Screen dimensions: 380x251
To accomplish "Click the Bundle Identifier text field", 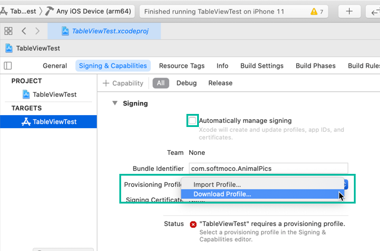I will (268, 169).
